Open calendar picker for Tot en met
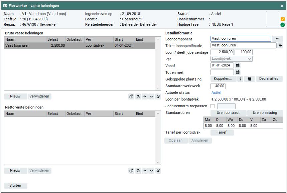The height and width of the screenshot is (193, 287). (238, 72)
